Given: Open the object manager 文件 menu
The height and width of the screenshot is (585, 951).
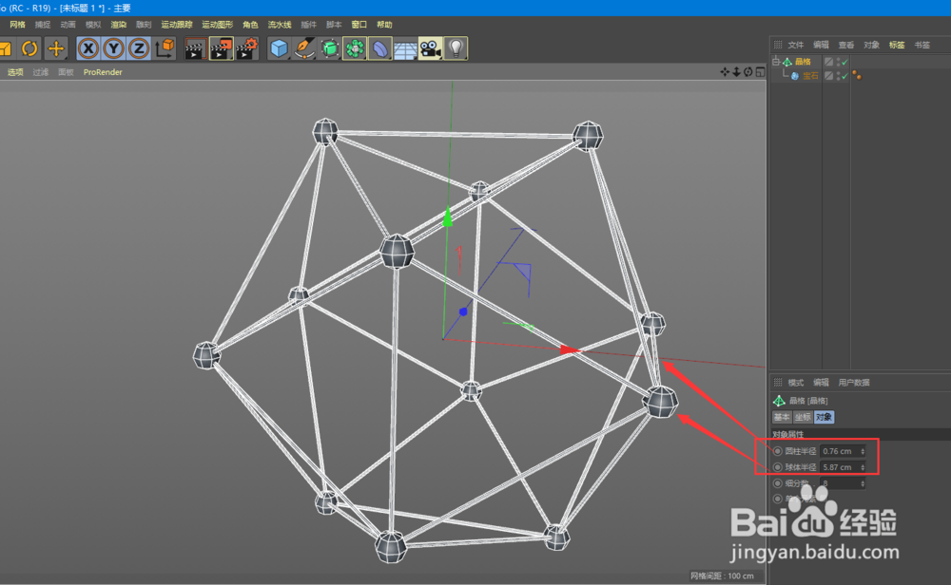Looking at the screenshot, I should click(x=795, y=45).
